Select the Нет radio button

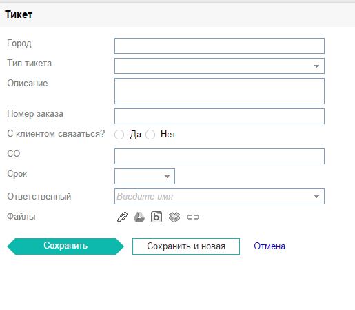[x=150, y=135]
